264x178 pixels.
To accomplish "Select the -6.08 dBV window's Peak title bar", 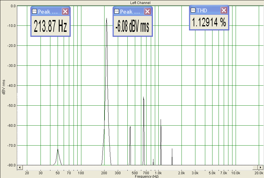I will 133,12.
